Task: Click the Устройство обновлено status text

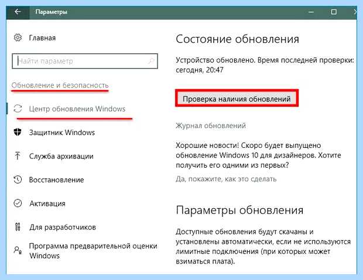Action: tap(265, 65)
